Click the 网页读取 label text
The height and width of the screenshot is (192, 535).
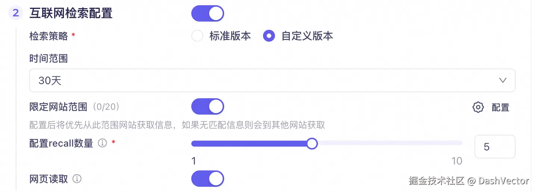pos(49,179)
